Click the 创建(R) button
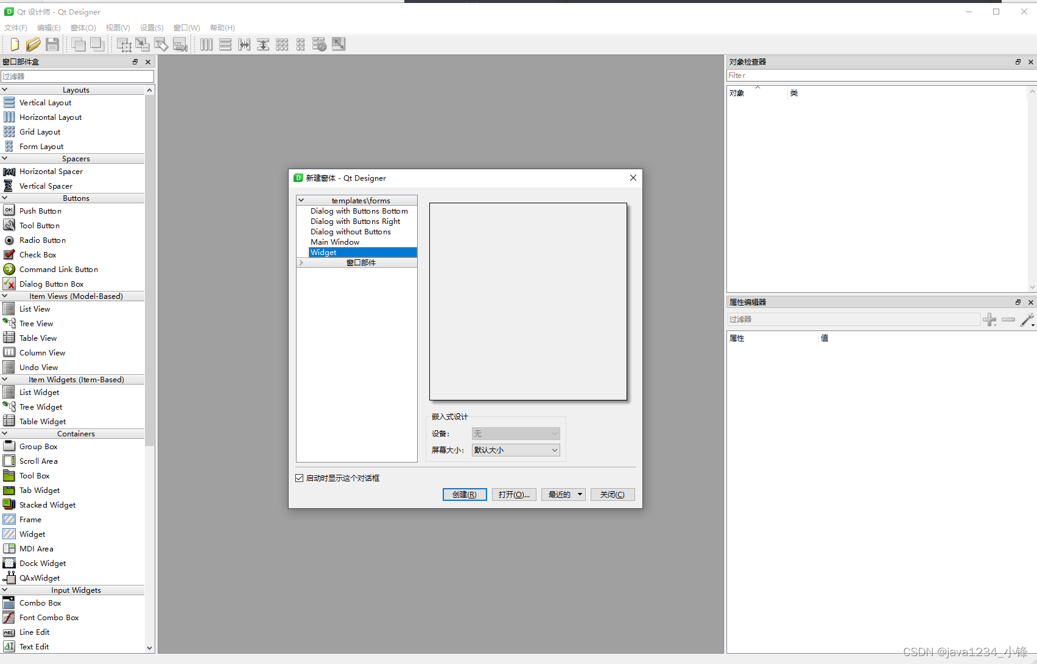The image size is (1037, 664). (x=464, y=494)
